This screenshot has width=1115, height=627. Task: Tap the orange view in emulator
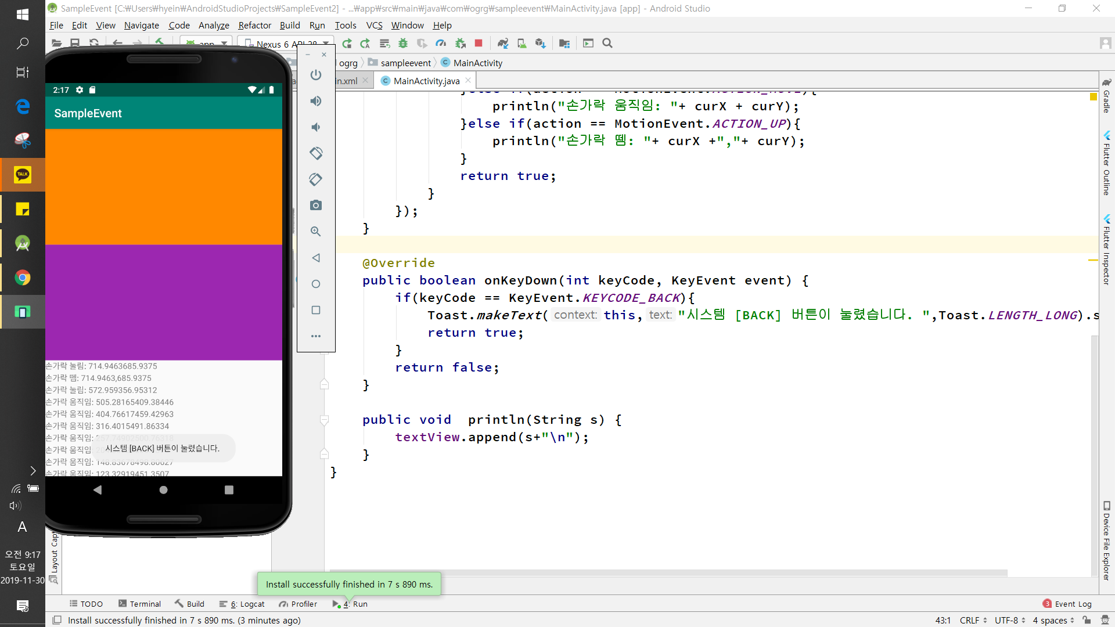(x=164, y=186)
